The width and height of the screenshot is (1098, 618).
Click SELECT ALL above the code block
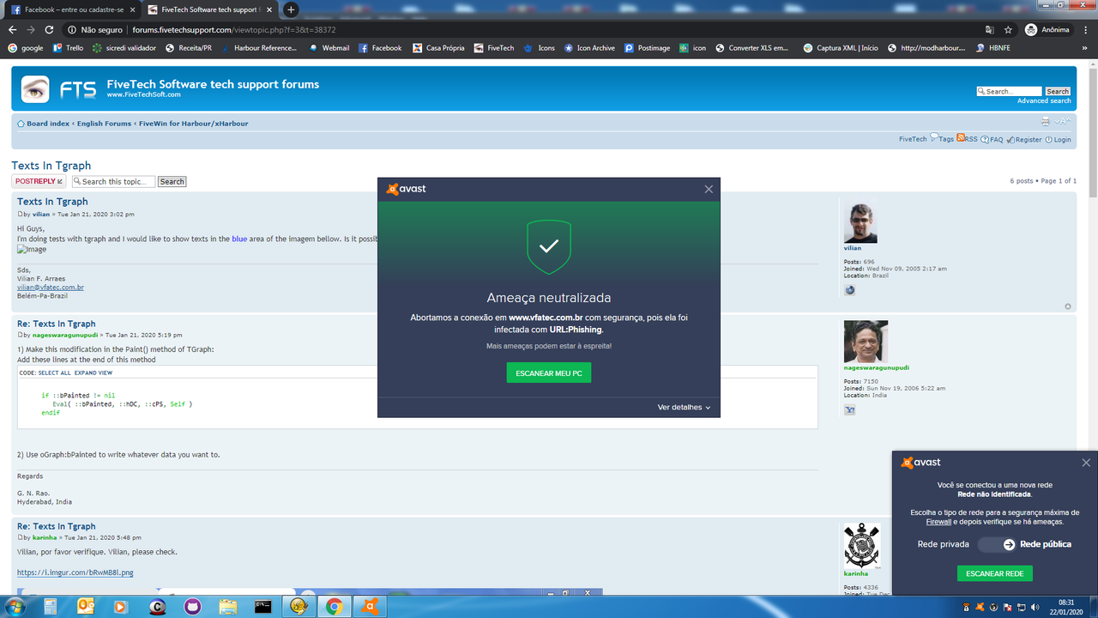pyautogui.click(x=55, y=373)
